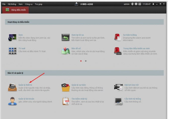Select the Bảng điều khiển tab

point(16,10)
